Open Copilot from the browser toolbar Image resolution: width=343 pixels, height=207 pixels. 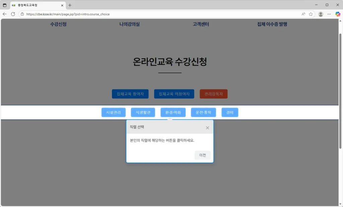tap(337, 14)
